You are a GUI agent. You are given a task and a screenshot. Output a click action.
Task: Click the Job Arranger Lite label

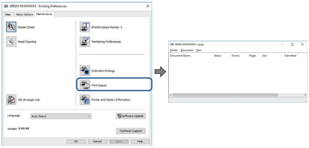click(29, 100)
